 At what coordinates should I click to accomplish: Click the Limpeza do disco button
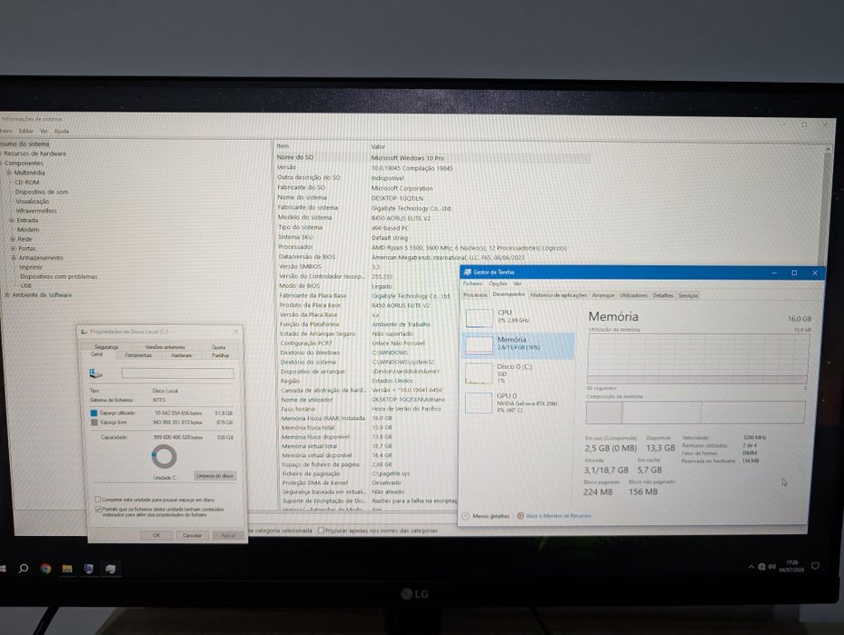tap(214, 476)
